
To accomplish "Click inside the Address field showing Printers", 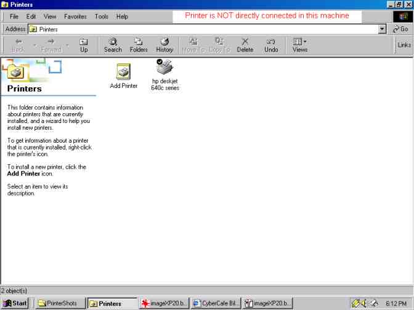I will tap(203, 29).
